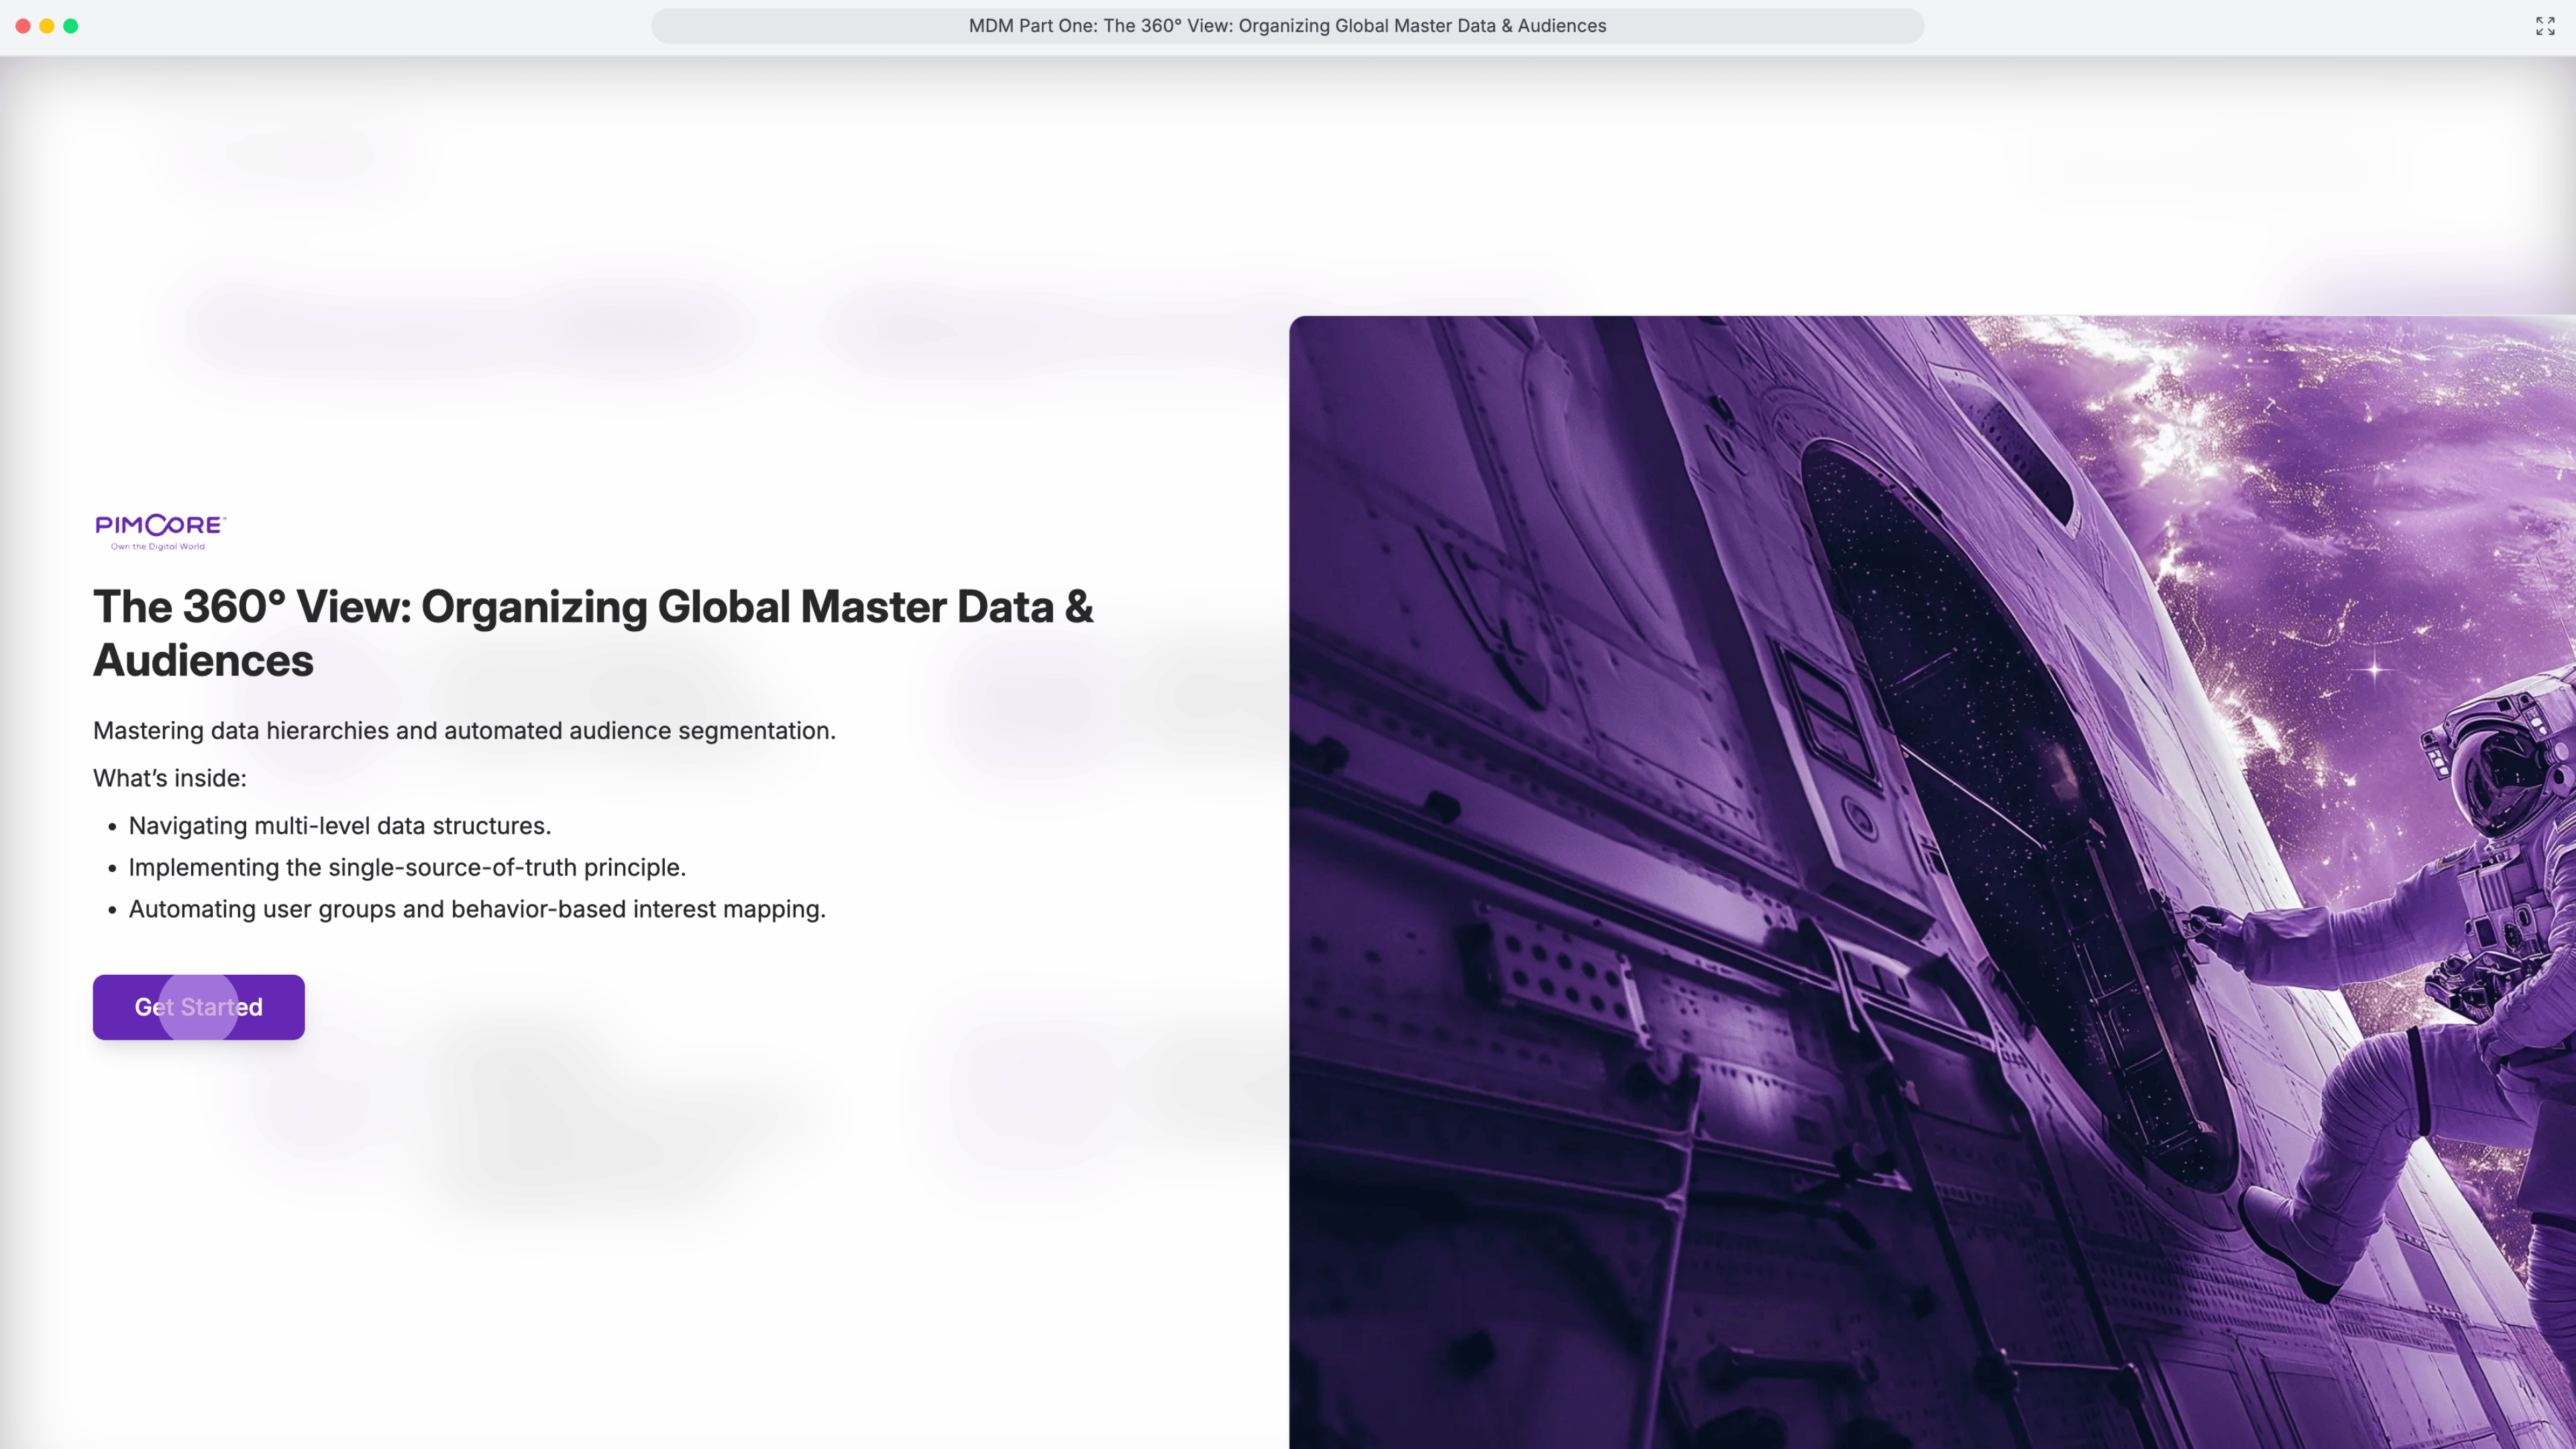Click 'Navigating multi-level data structures' bullet
The width and height of the screenshot is (2576, 1449).
pos(340,826)
